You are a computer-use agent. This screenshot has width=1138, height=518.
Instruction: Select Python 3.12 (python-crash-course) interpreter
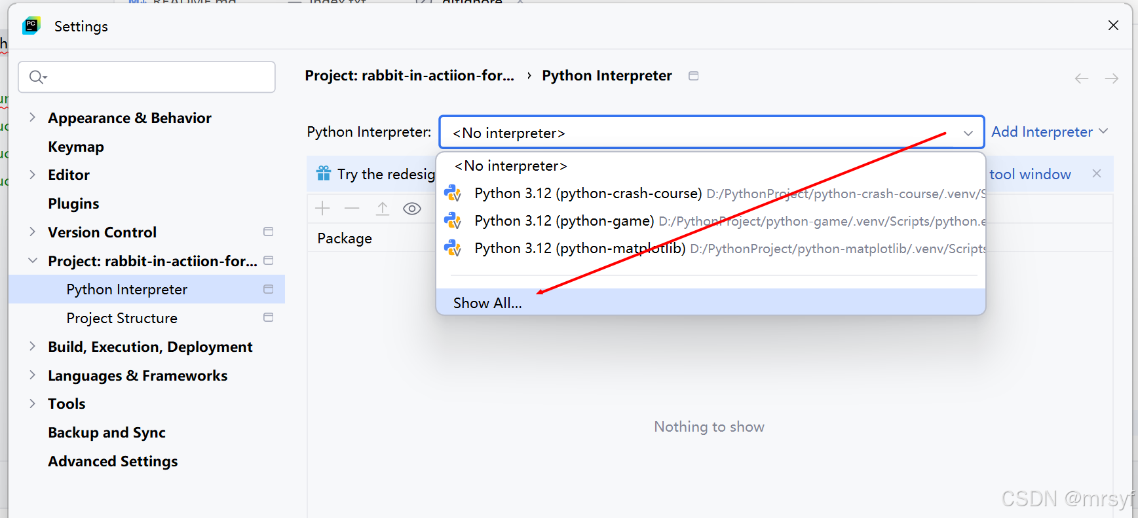tap(711, 194)
